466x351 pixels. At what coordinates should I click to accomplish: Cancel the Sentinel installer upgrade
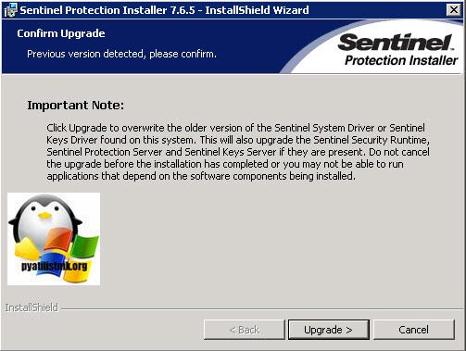414,330
